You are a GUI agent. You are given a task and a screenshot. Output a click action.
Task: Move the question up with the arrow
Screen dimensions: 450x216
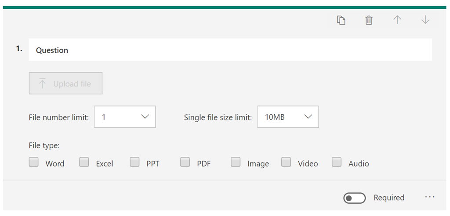coord(397,20)
